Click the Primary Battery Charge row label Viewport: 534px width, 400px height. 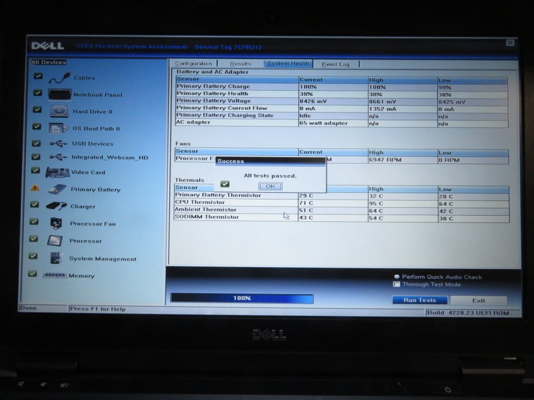point(213,86)
